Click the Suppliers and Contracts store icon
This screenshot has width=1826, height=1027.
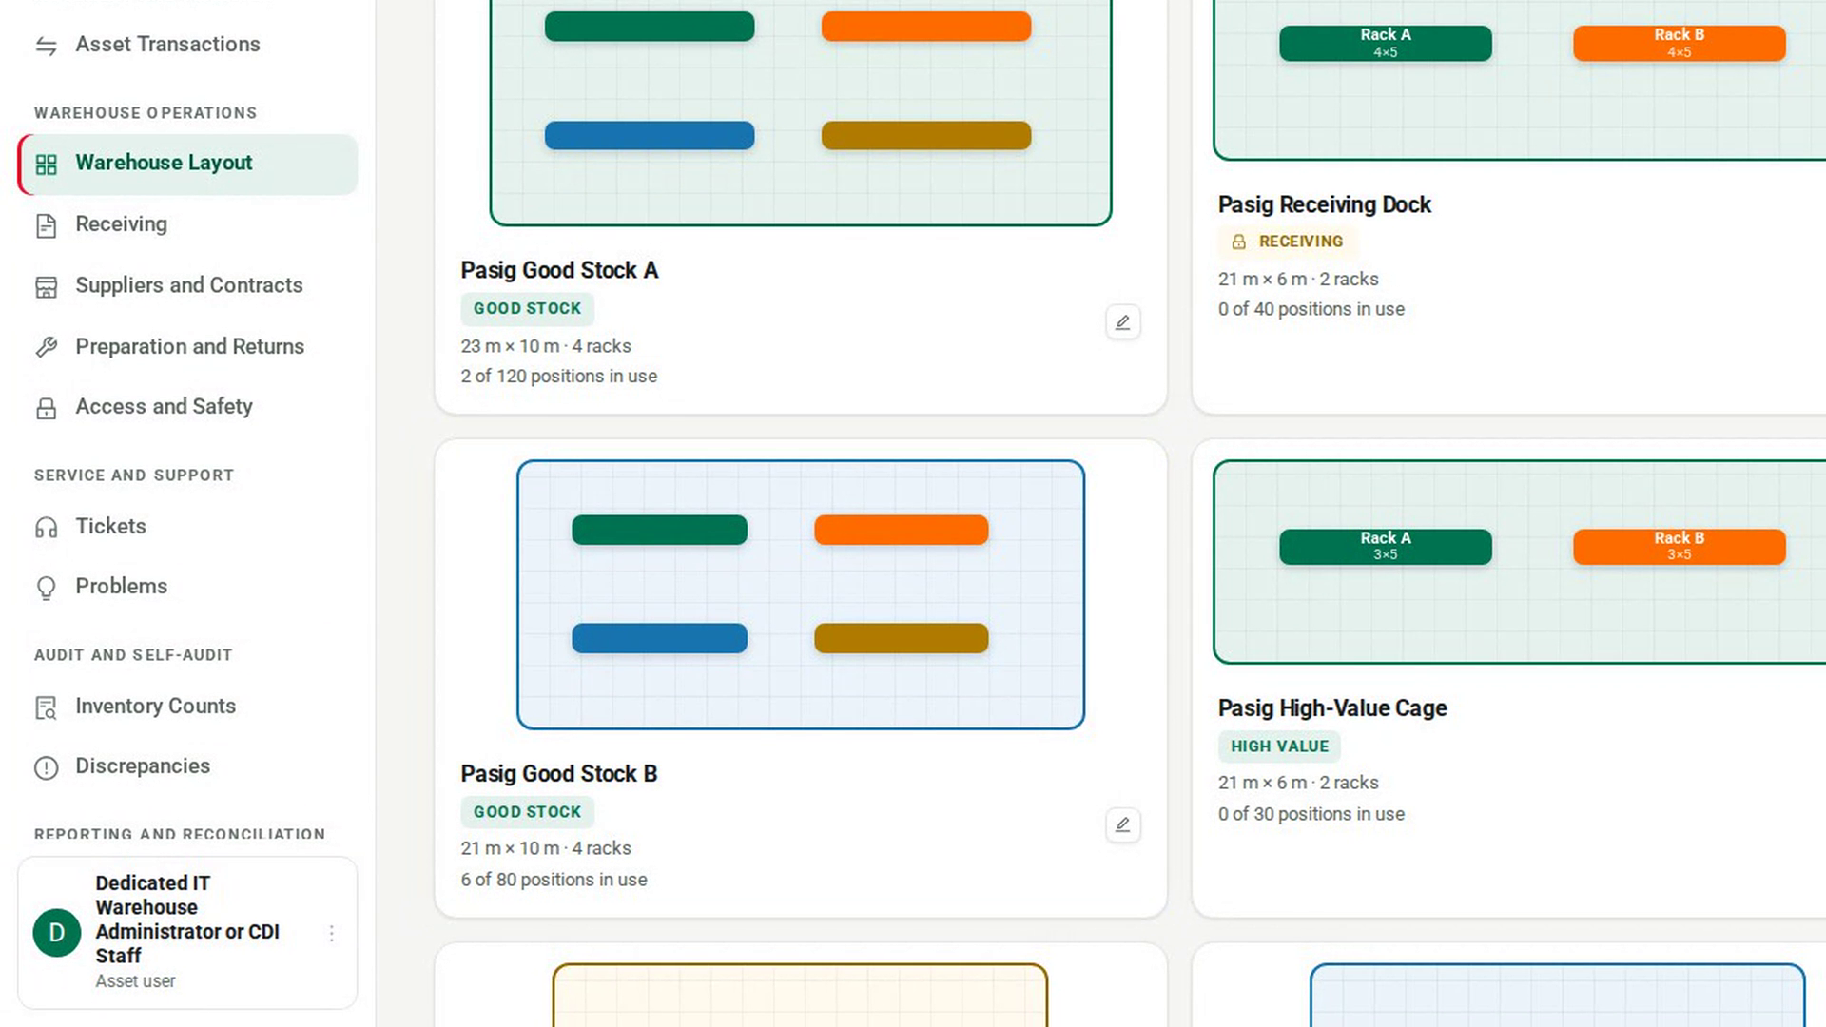click(x=46, y=286)
